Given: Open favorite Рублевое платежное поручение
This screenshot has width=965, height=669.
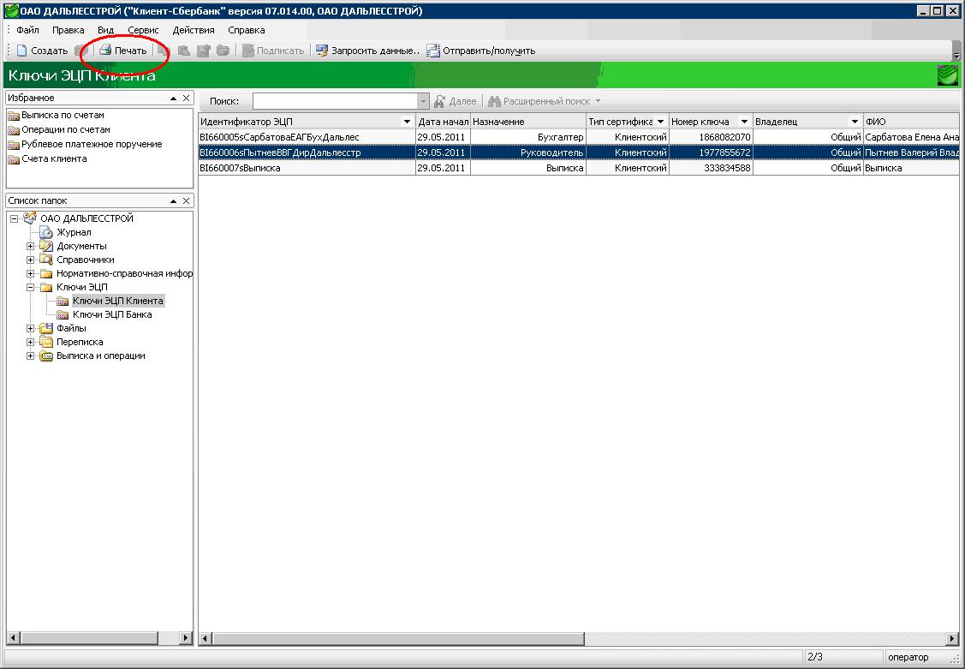Looking at the screenshot, I should coord(85,144).
